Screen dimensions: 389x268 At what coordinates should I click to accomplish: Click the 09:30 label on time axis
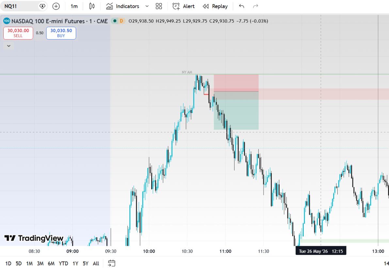click(111, 251)
